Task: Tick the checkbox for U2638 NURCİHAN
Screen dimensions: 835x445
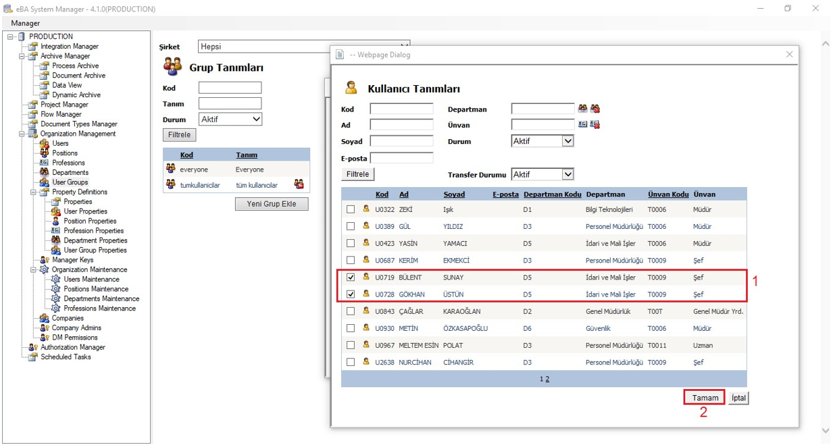Action: tap(351, 362)
